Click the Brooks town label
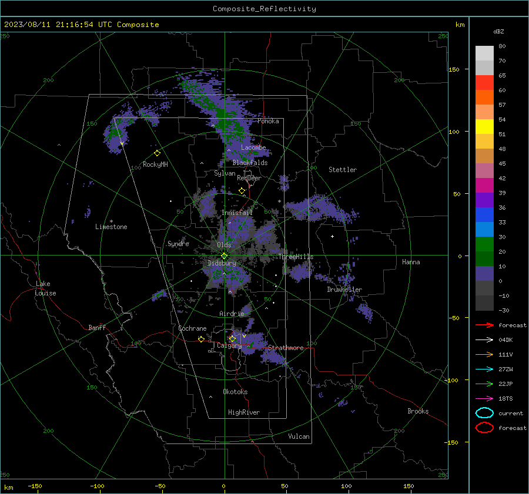This screenshot has width=529, height=494. pos(418,411)
